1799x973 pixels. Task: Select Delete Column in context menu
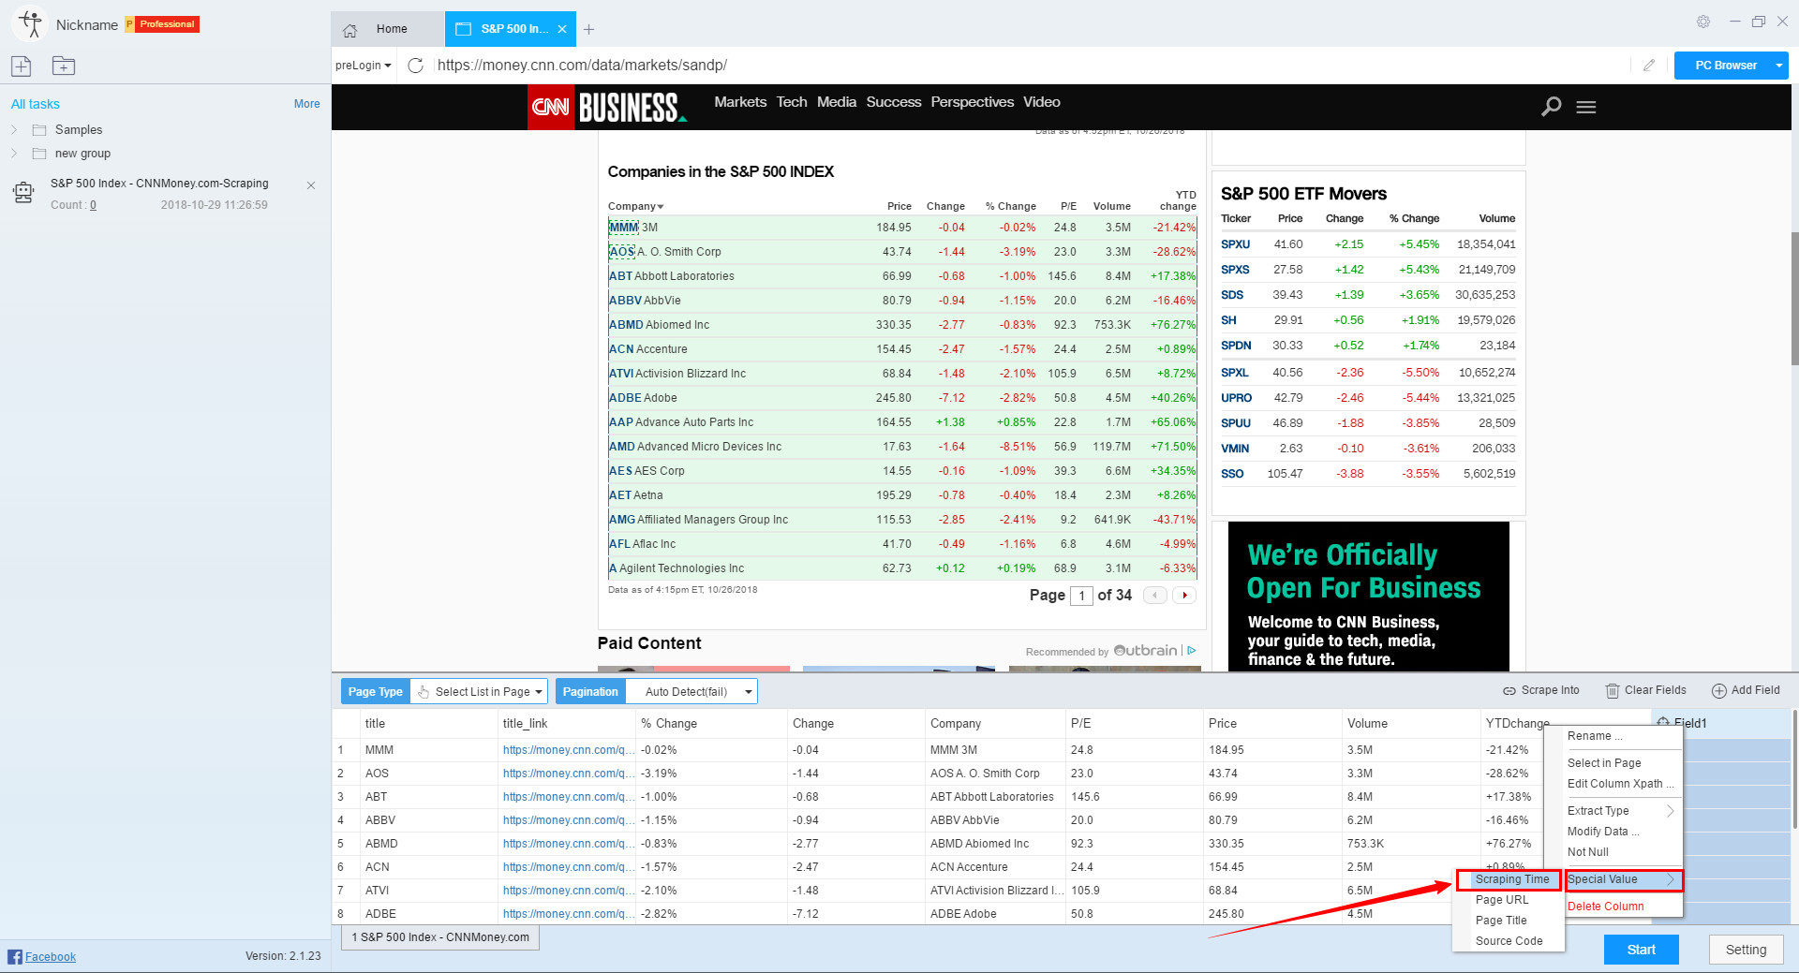1606,907
